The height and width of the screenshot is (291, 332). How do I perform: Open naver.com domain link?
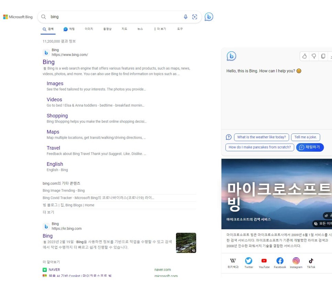(x=163, y=270)
